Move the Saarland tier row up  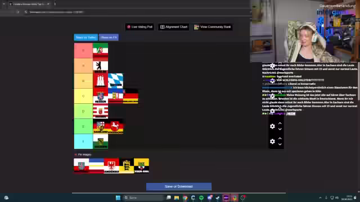(x=280, y=123)
